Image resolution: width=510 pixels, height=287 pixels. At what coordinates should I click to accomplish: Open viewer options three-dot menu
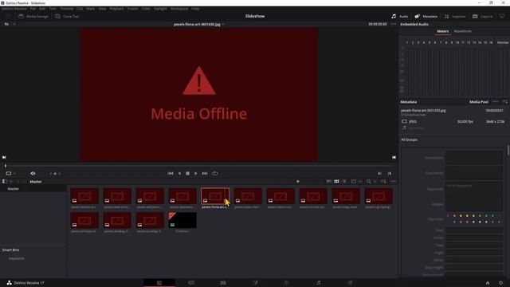coord(393,24)
